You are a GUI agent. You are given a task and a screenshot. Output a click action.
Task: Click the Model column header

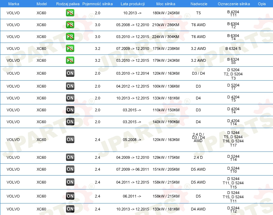[42, 4]
